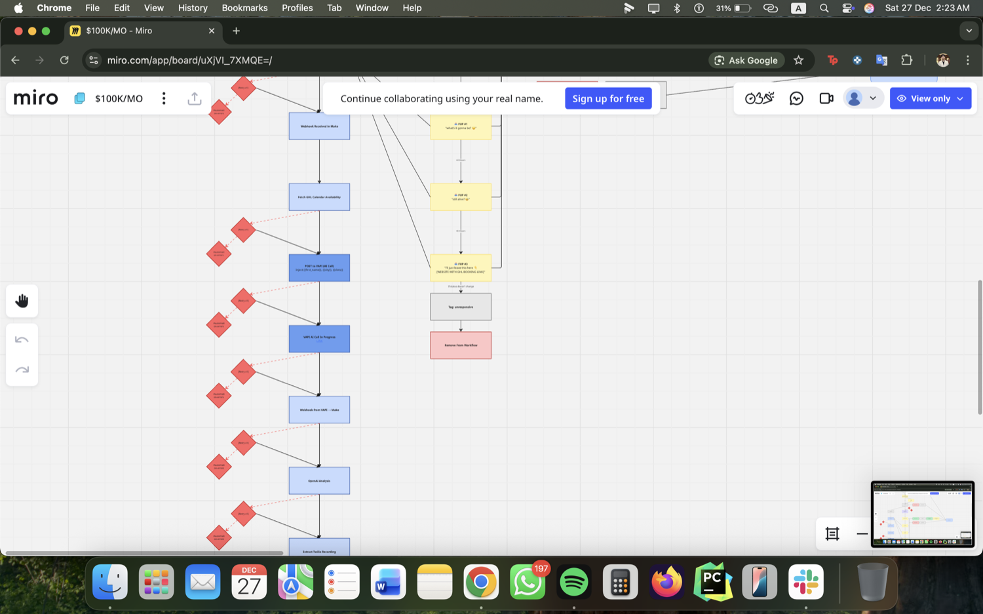Image resolution: width=983 pixels, height=614 pixels.
Task: Select the FUP #2 yellow note
Action: [x=461, y=197]
